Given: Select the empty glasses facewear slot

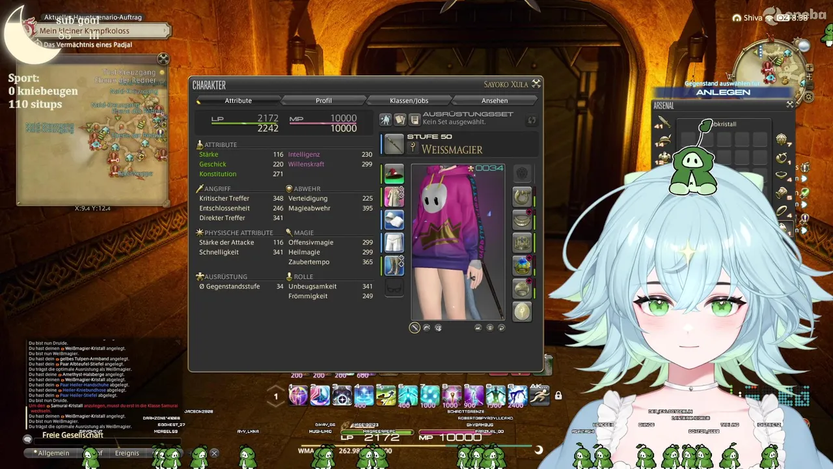Looking at the screenshot, I should 394,288.
